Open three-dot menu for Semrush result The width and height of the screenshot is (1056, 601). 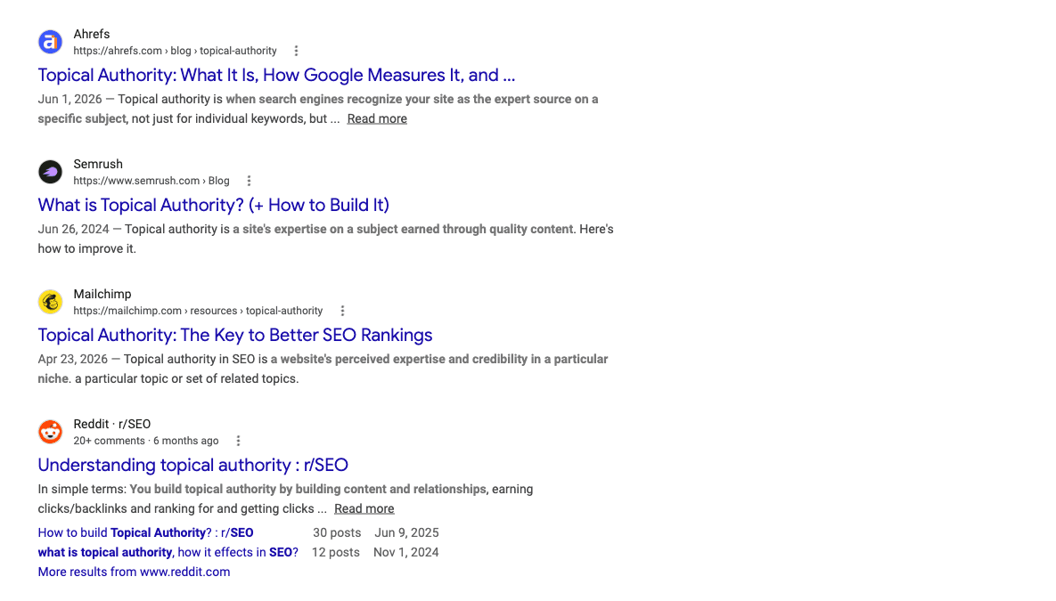[x=250, y=181]
